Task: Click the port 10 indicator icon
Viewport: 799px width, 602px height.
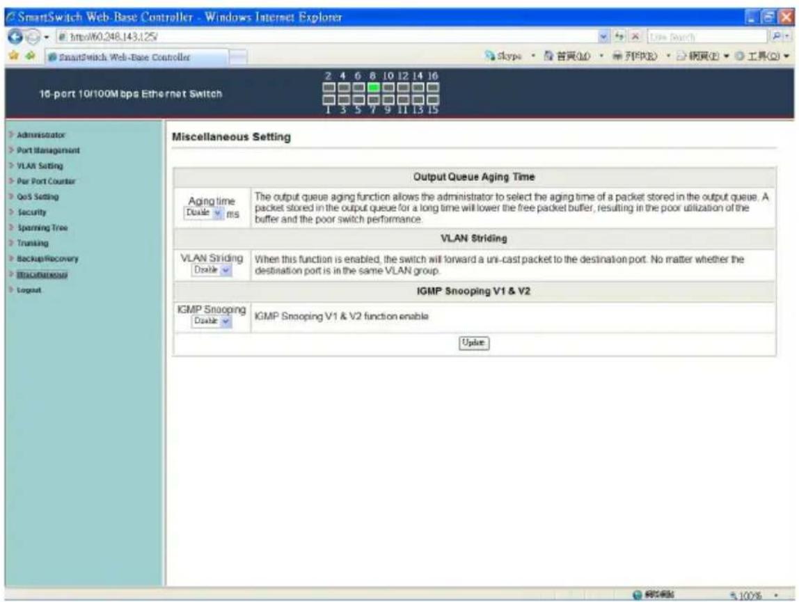Action: click(388, 88)
